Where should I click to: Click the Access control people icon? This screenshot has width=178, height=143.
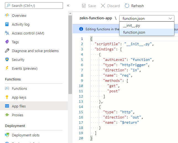7,33
